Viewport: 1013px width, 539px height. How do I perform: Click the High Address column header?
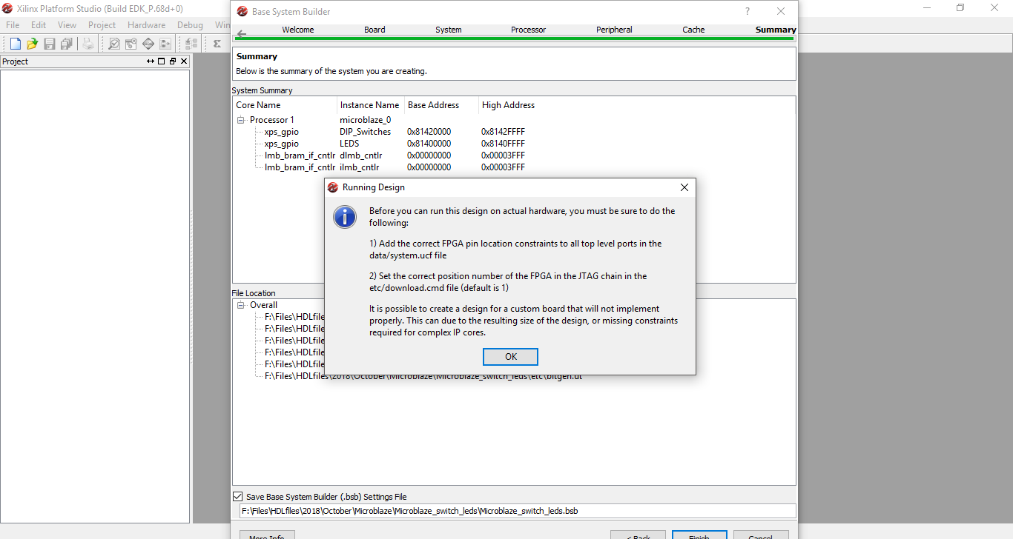pyautogui.click(x=508, y=105)
